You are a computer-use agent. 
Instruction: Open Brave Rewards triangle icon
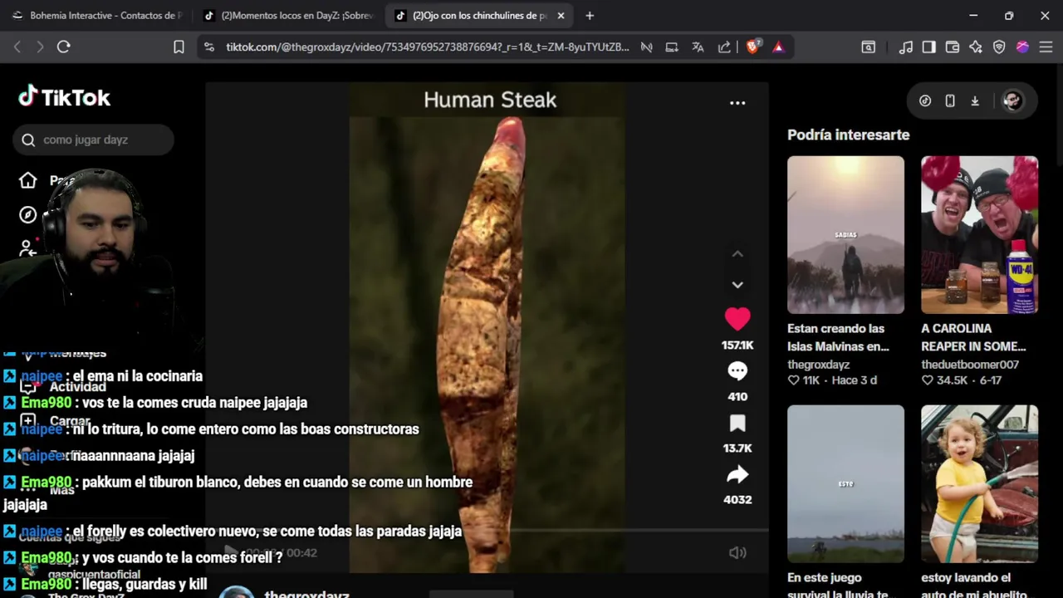pos(778,47)
